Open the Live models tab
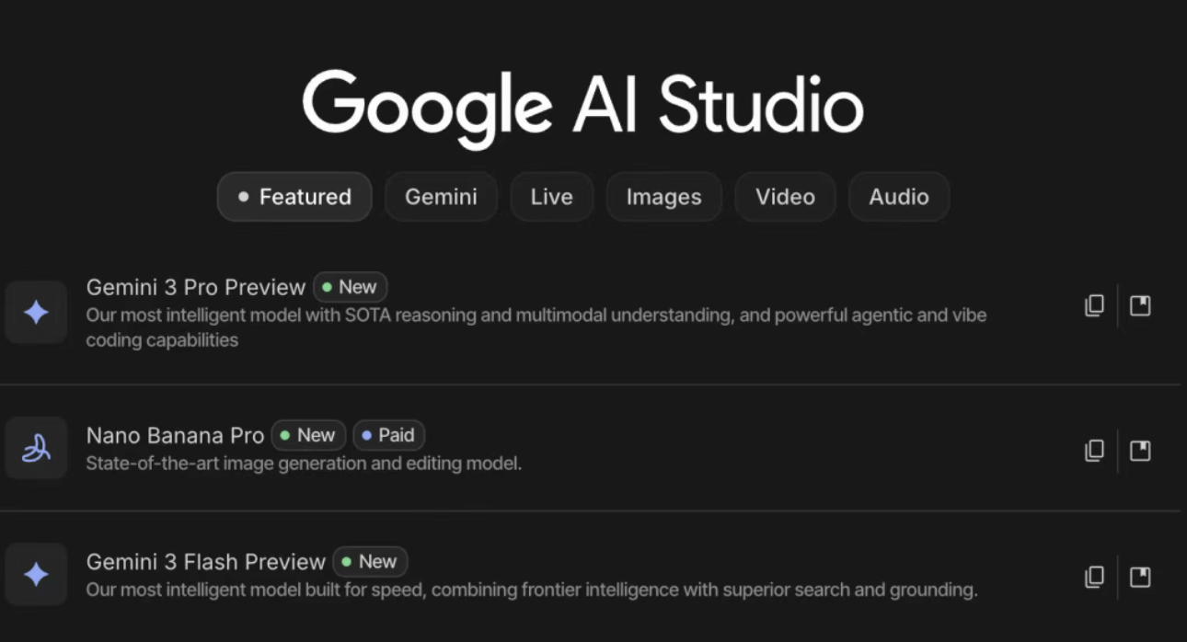 pyautogui.click(x=551, y=197)
